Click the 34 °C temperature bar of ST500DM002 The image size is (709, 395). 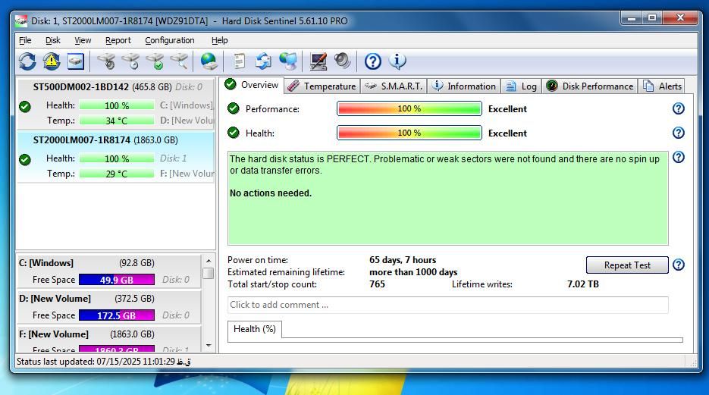117,121
